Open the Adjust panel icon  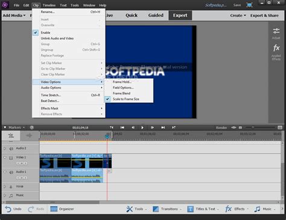(276, 31)
